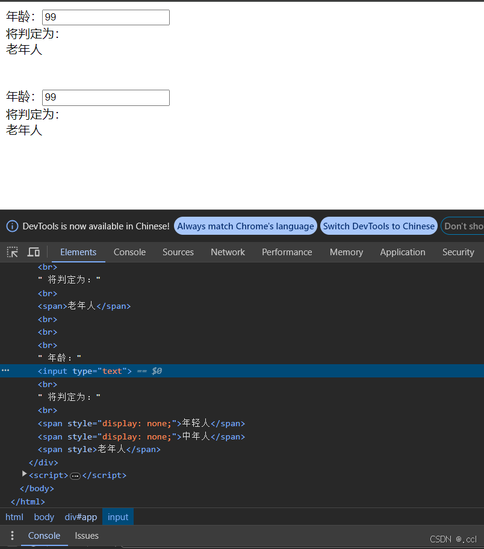Go to the Memory tab
The width and height of the screenshot is (484, 549).
(x=346, y=252)
